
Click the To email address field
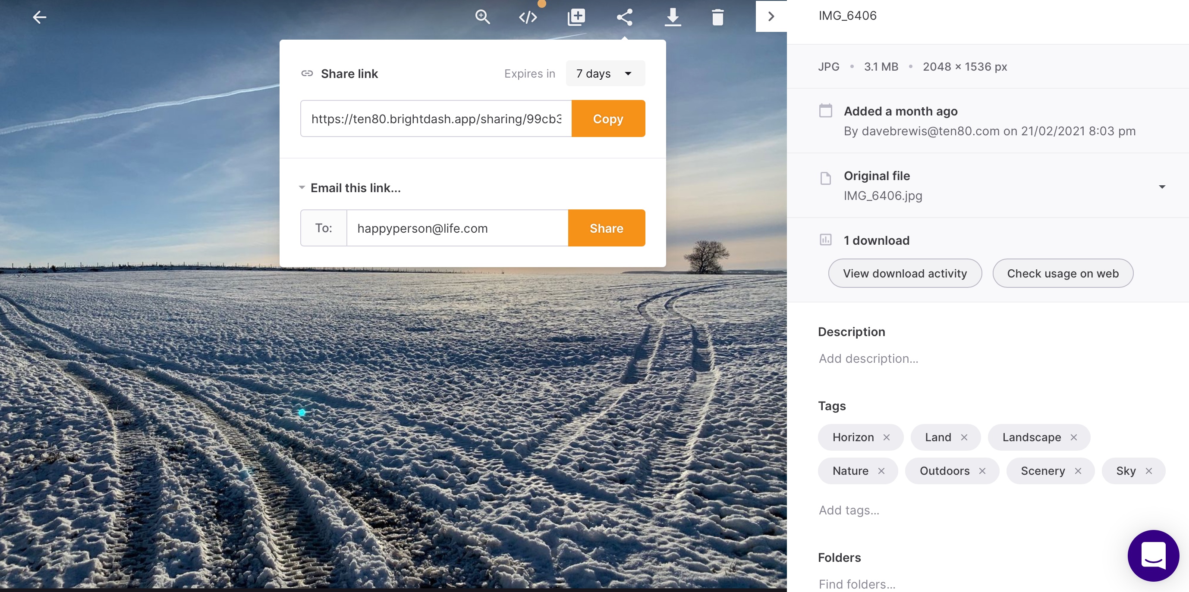[457, 228]
